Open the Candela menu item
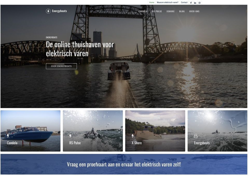Screen dimensions: 249x176 click(143, 11)
